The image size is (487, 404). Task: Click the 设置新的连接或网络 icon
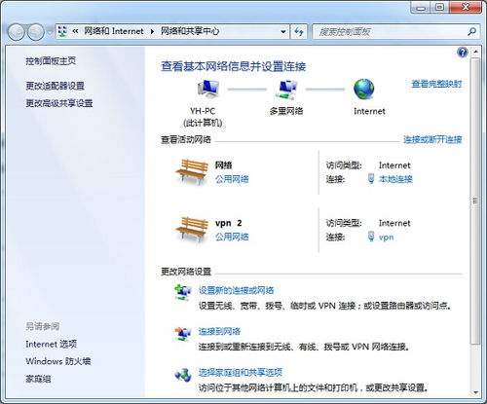183,292
